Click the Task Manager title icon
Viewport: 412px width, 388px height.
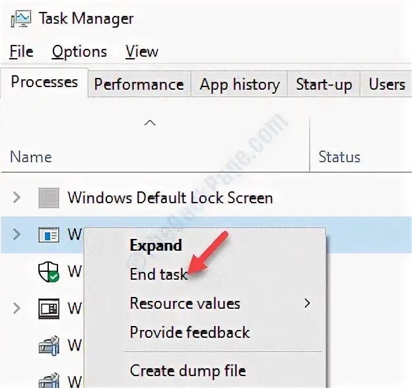(21, 18)
